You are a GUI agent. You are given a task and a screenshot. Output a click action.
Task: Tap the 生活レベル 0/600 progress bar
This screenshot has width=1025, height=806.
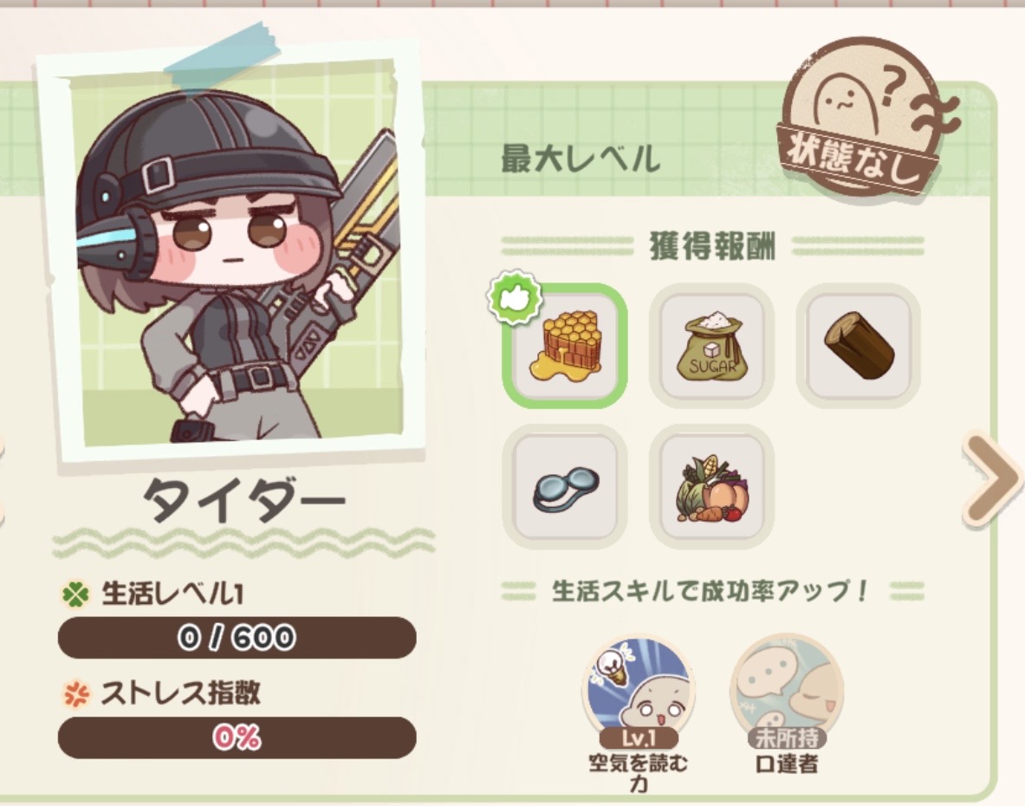point(237,637)
